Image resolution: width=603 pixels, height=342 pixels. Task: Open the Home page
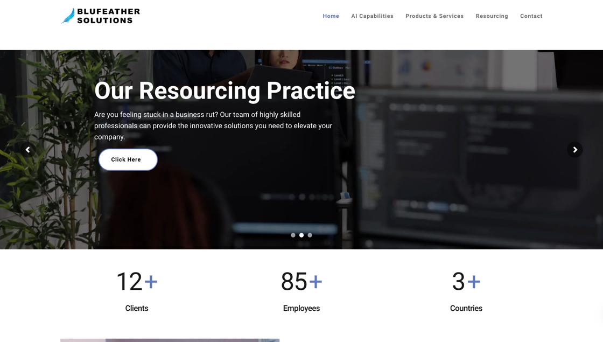331,16
